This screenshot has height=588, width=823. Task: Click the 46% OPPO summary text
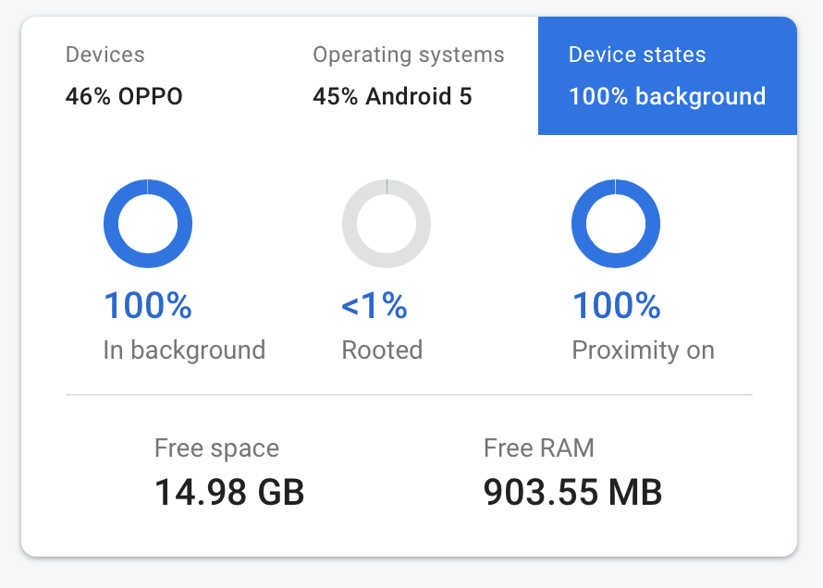point(124,96)
